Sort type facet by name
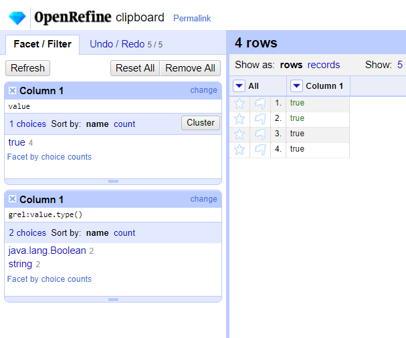The width and height of the screenshot is (406, 338). click(x=98, y=233)
